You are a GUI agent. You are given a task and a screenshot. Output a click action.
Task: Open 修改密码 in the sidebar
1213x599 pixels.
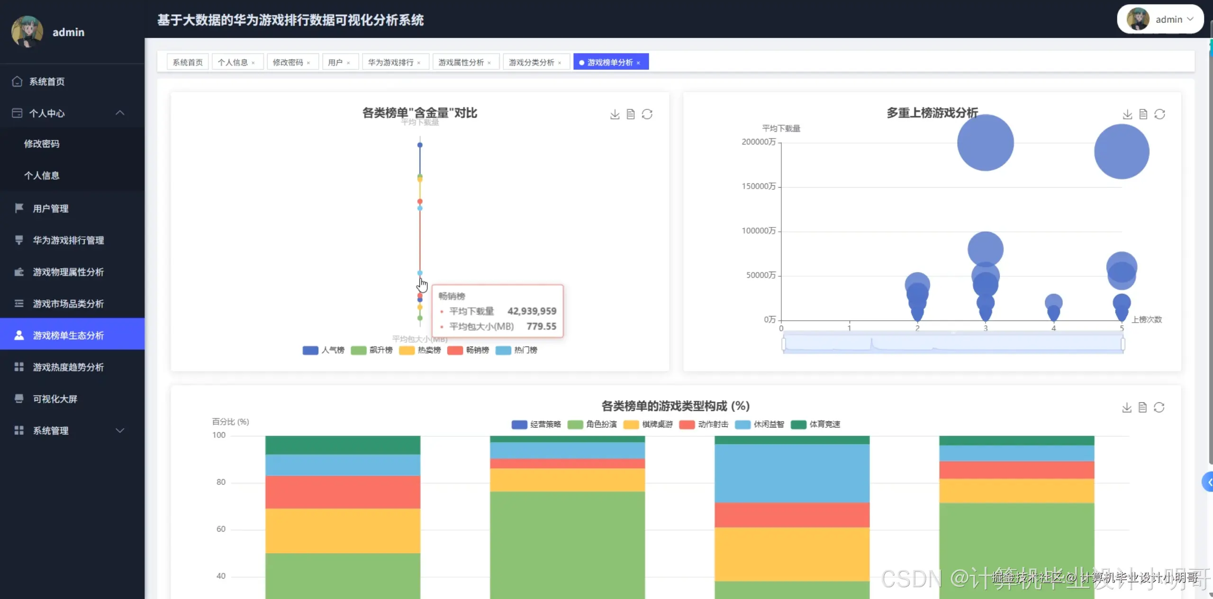pos(42,144)
